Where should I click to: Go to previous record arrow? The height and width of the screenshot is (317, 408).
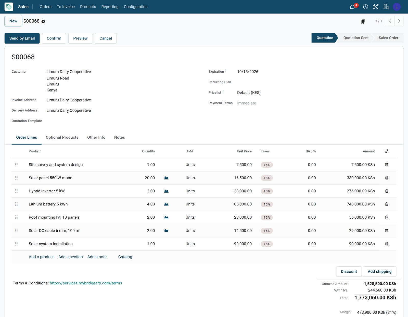tap(389, 21)
